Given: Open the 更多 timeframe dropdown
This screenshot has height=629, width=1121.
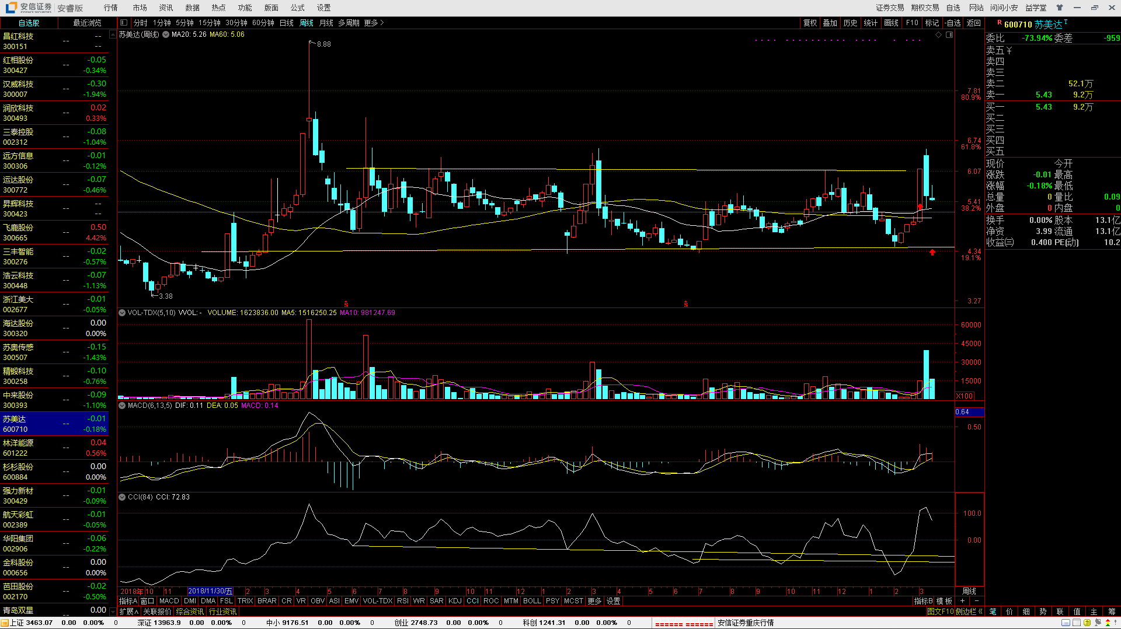Looking at the screenshot, I should (x=374, y=23).
